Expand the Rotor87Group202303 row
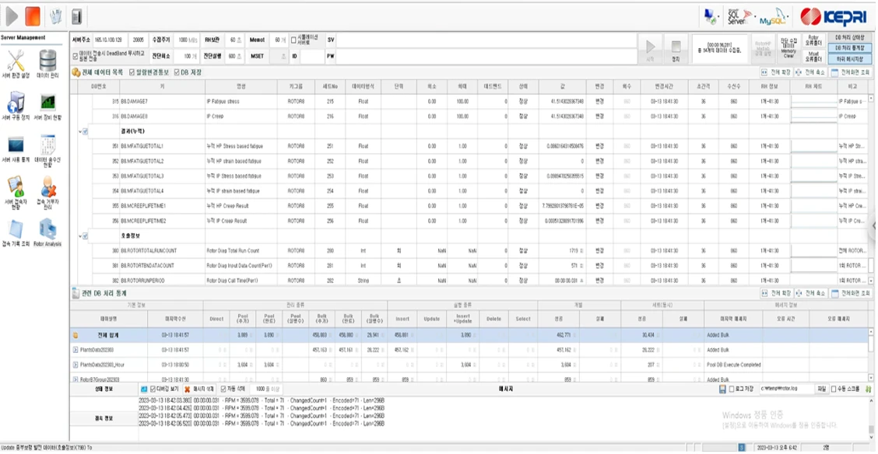This screenshot has height=454, width=878. click(x=76, y=379)
